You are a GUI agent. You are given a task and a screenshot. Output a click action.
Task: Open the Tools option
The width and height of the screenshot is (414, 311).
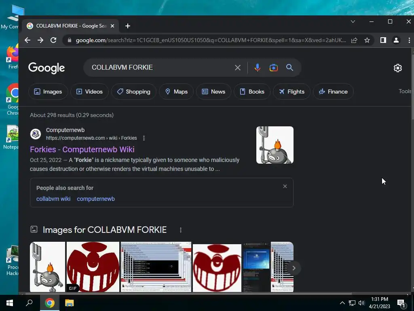pos(405,91)
